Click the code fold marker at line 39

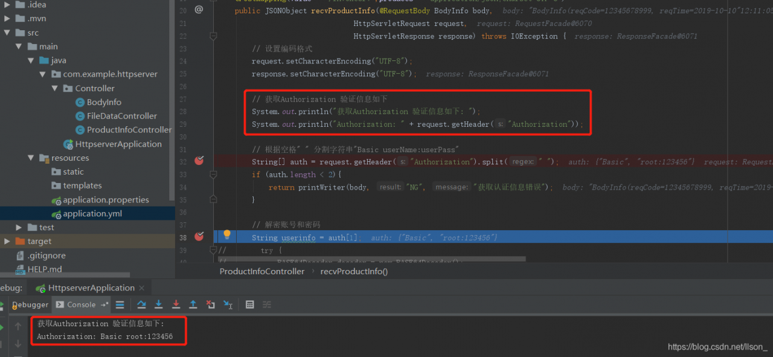[x=213, y=249]
